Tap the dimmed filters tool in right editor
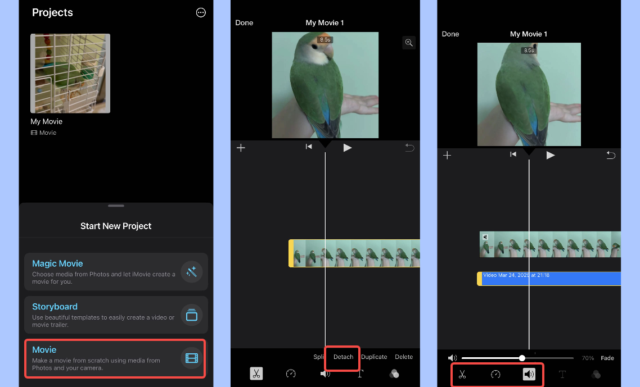The image size is (640, 387). pyautogui.click(x=596, y=374)
